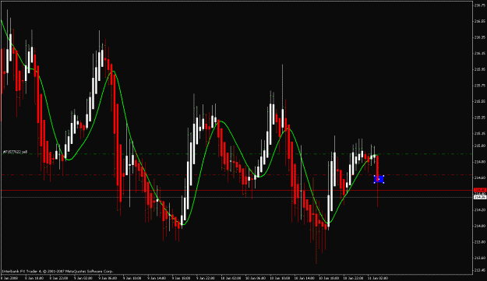Click the 11 Jan 02:00 time label
The image size is (487, 281).
coord(377,278)
